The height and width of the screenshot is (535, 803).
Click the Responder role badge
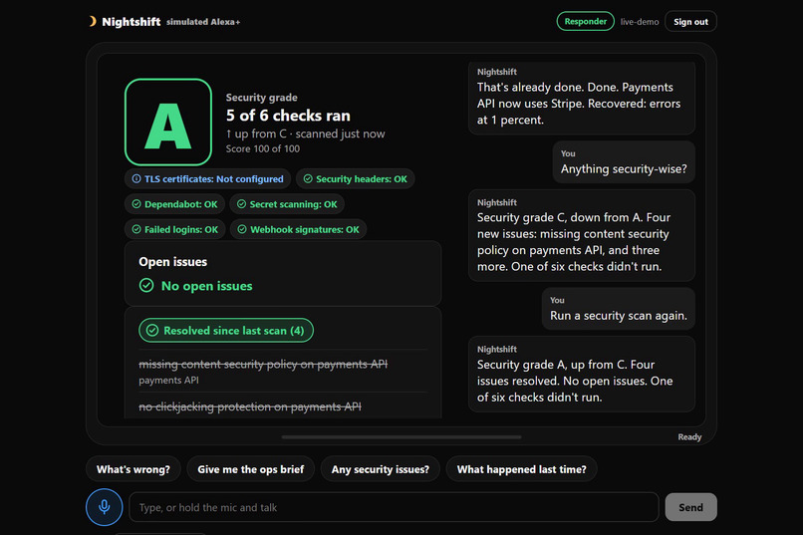pos(586,21)
